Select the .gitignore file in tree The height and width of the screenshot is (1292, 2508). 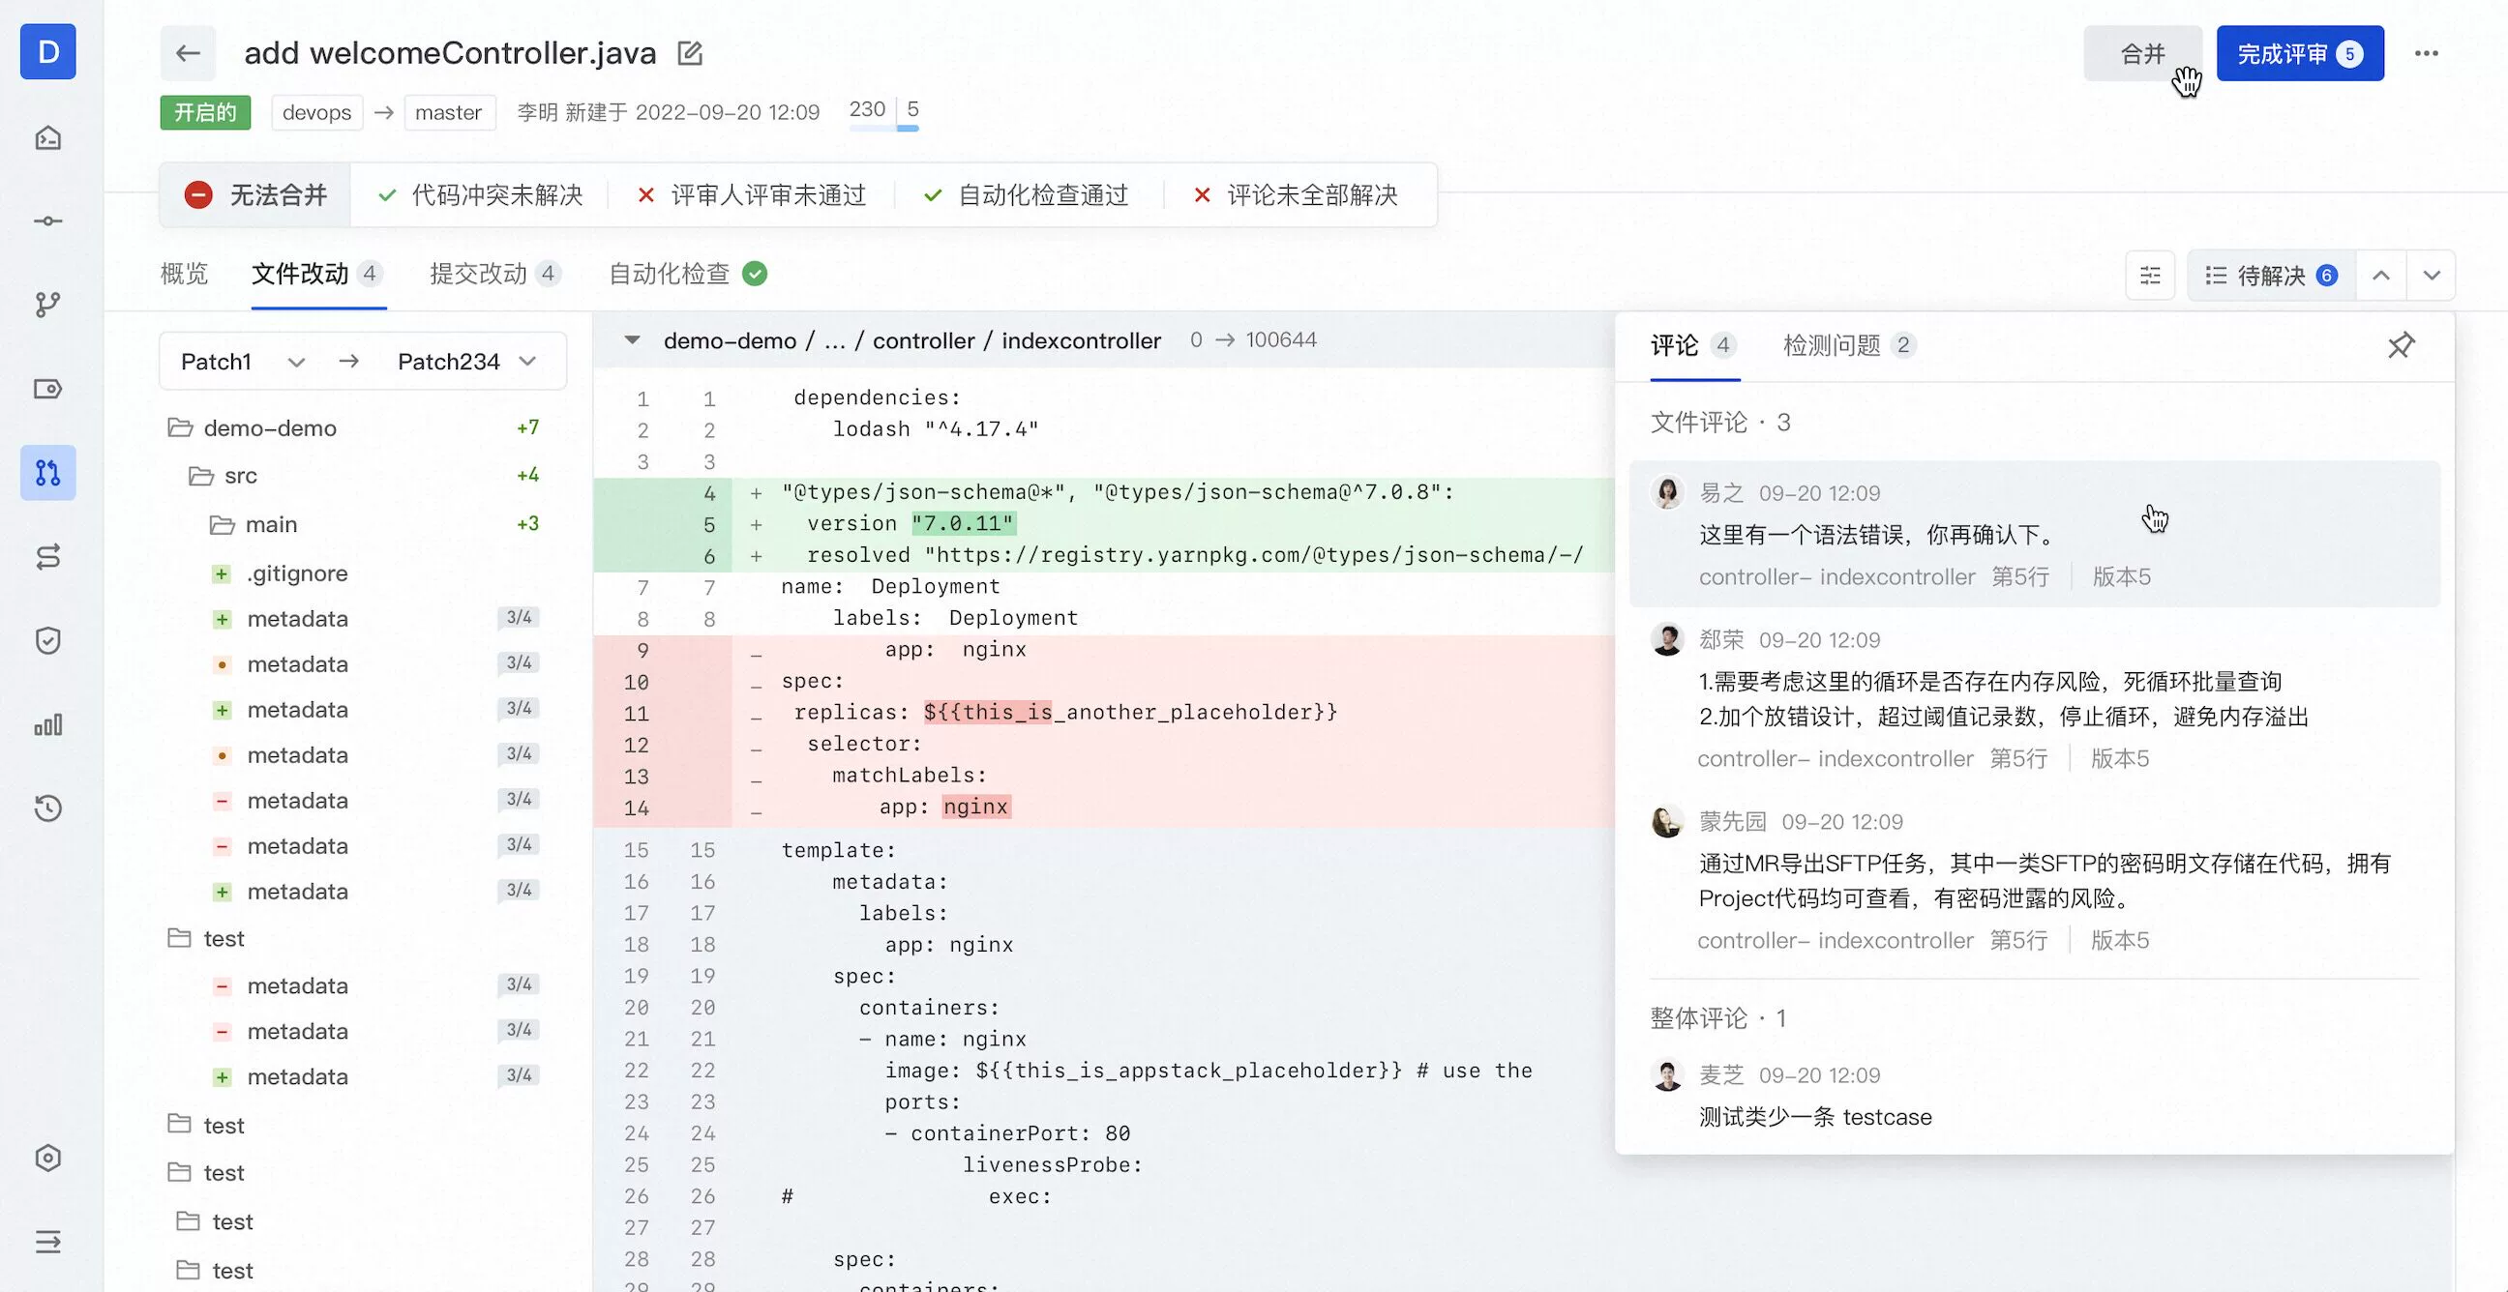(297, 574)
